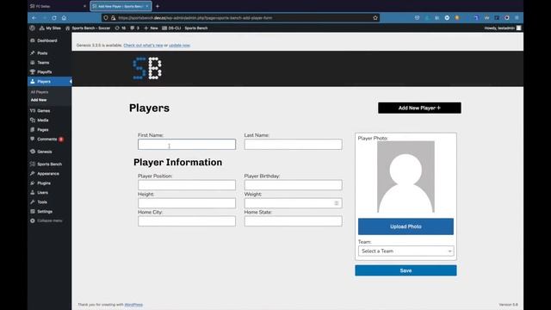This screenshot has width=551, height=310.
Task: Close the Add New Player browser tab
Action: pos(147,6)
